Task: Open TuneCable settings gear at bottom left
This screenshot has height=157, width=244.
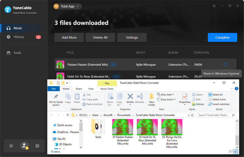Action: click(x=11, y=146)
